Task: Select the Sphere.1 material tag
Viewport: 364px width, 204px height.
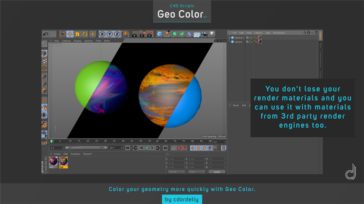Action: tap(259, 38)
